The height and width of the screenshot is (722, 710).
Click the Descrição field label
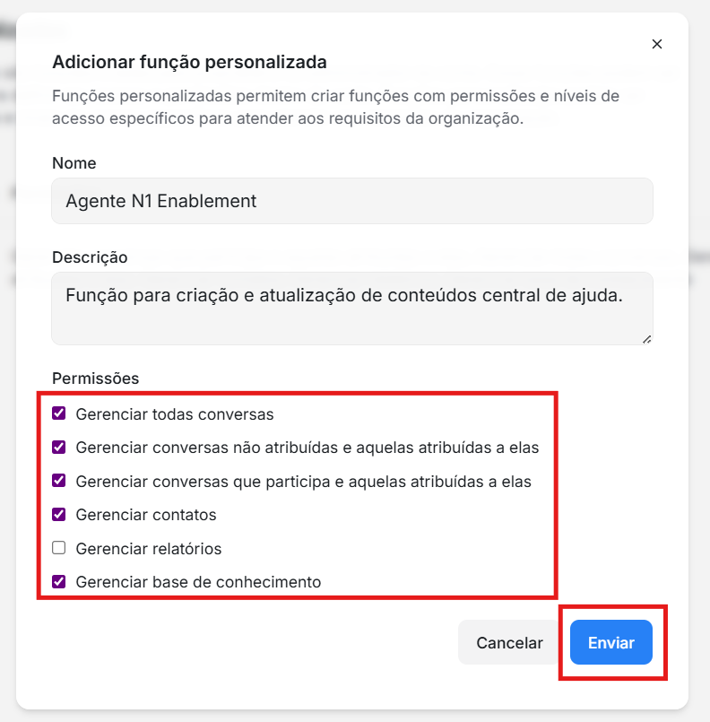coord(90,257)
